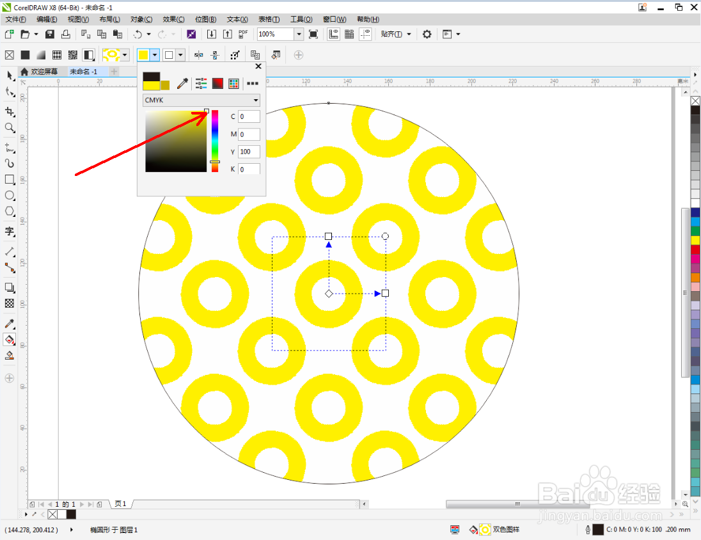This screenshot has height=540, width=701.
Task: Expand the zoom level 100% dropdown
Action: [299, 34]
